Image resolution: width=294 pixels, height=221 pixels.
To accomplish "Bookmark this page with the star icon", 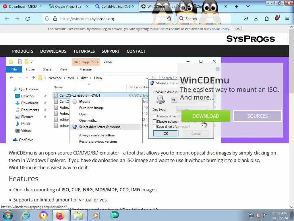I will point(169,19).
